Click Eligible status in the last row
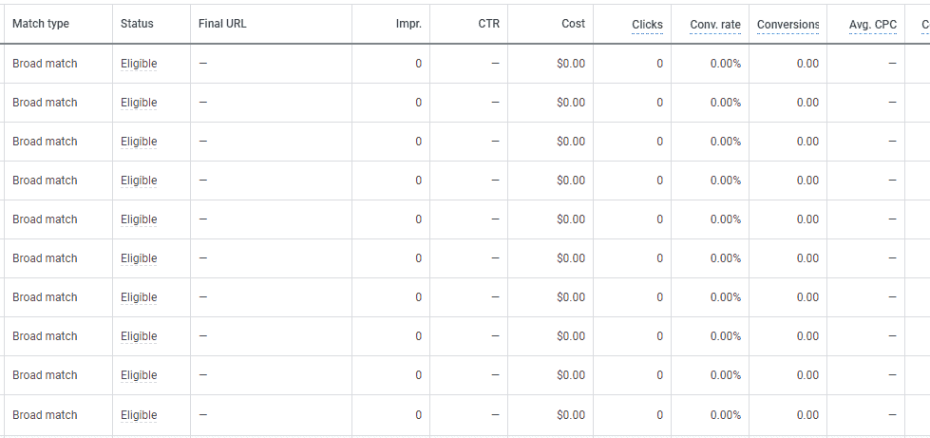Screen dimensions: 930x438 pyautogui.click(x=139, y=415)
